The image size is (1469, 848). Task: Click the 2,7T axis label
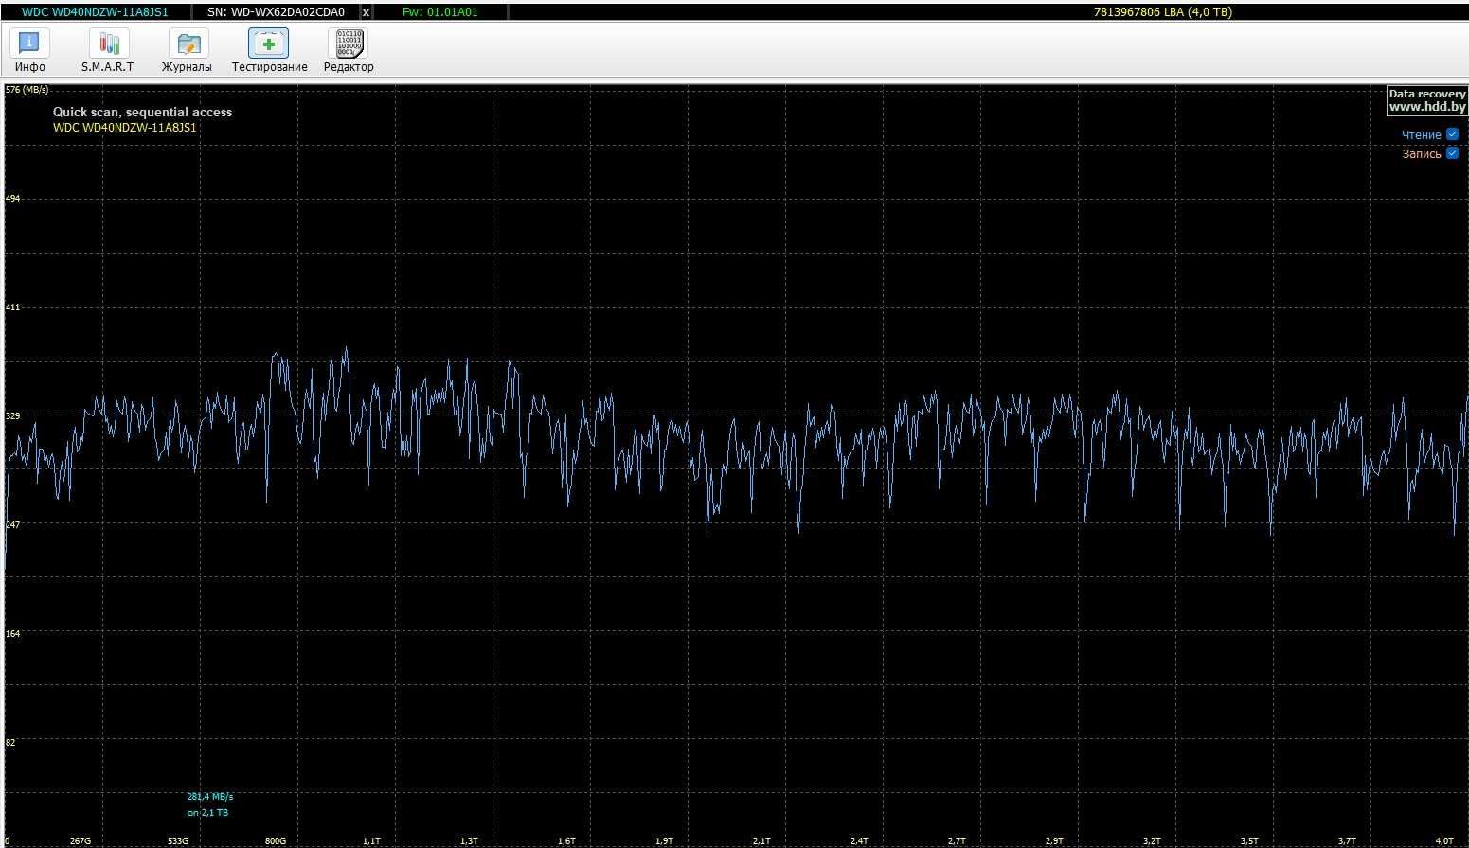click(957, 840)
